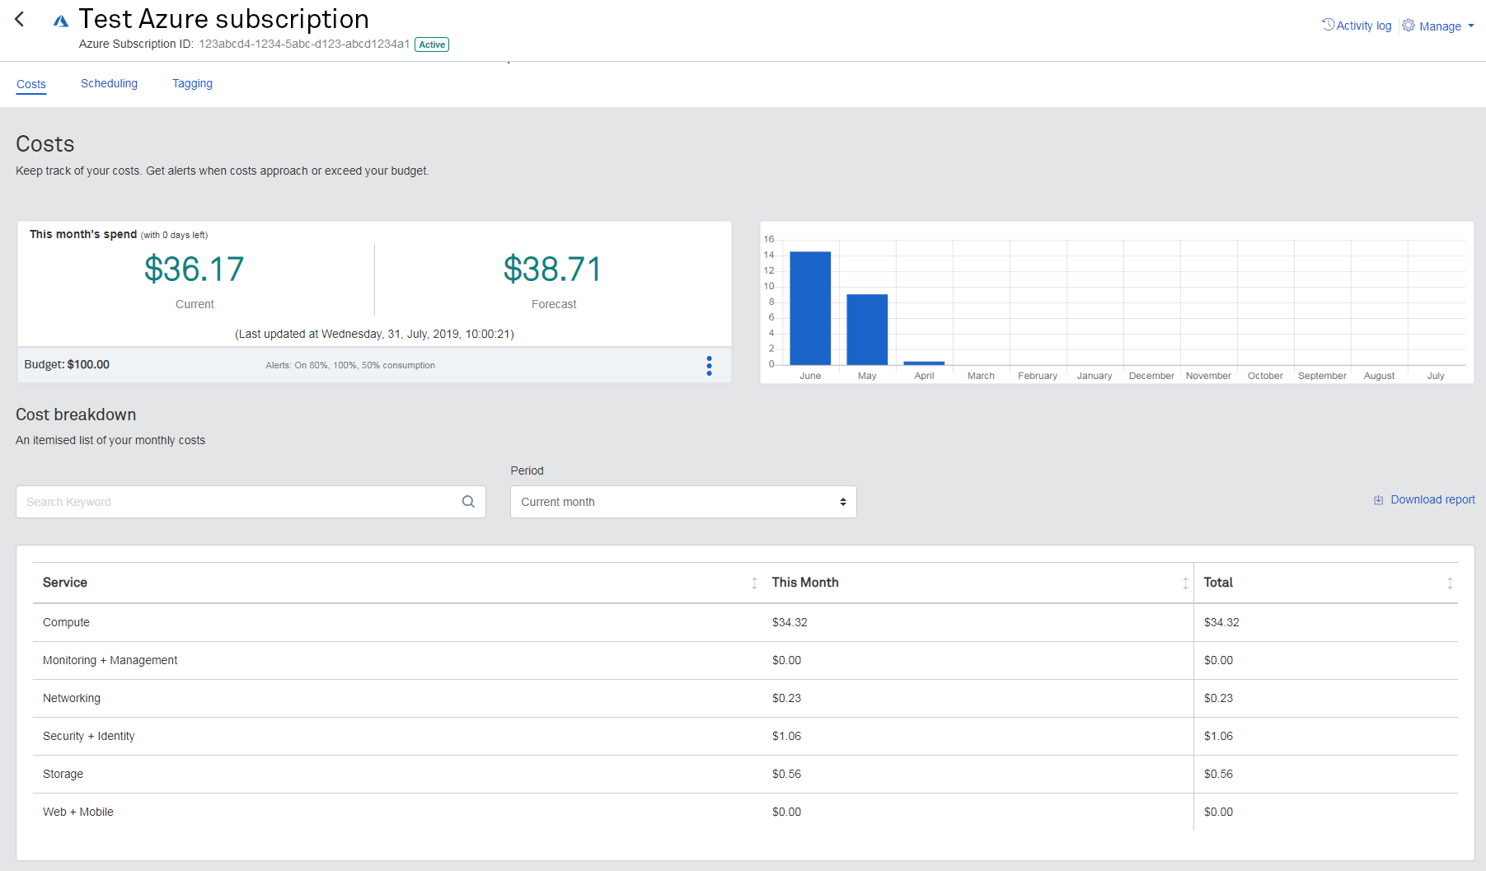1486x871 pixels.
Task: Click the Active status badge
Action: click(x=432, y=44)
